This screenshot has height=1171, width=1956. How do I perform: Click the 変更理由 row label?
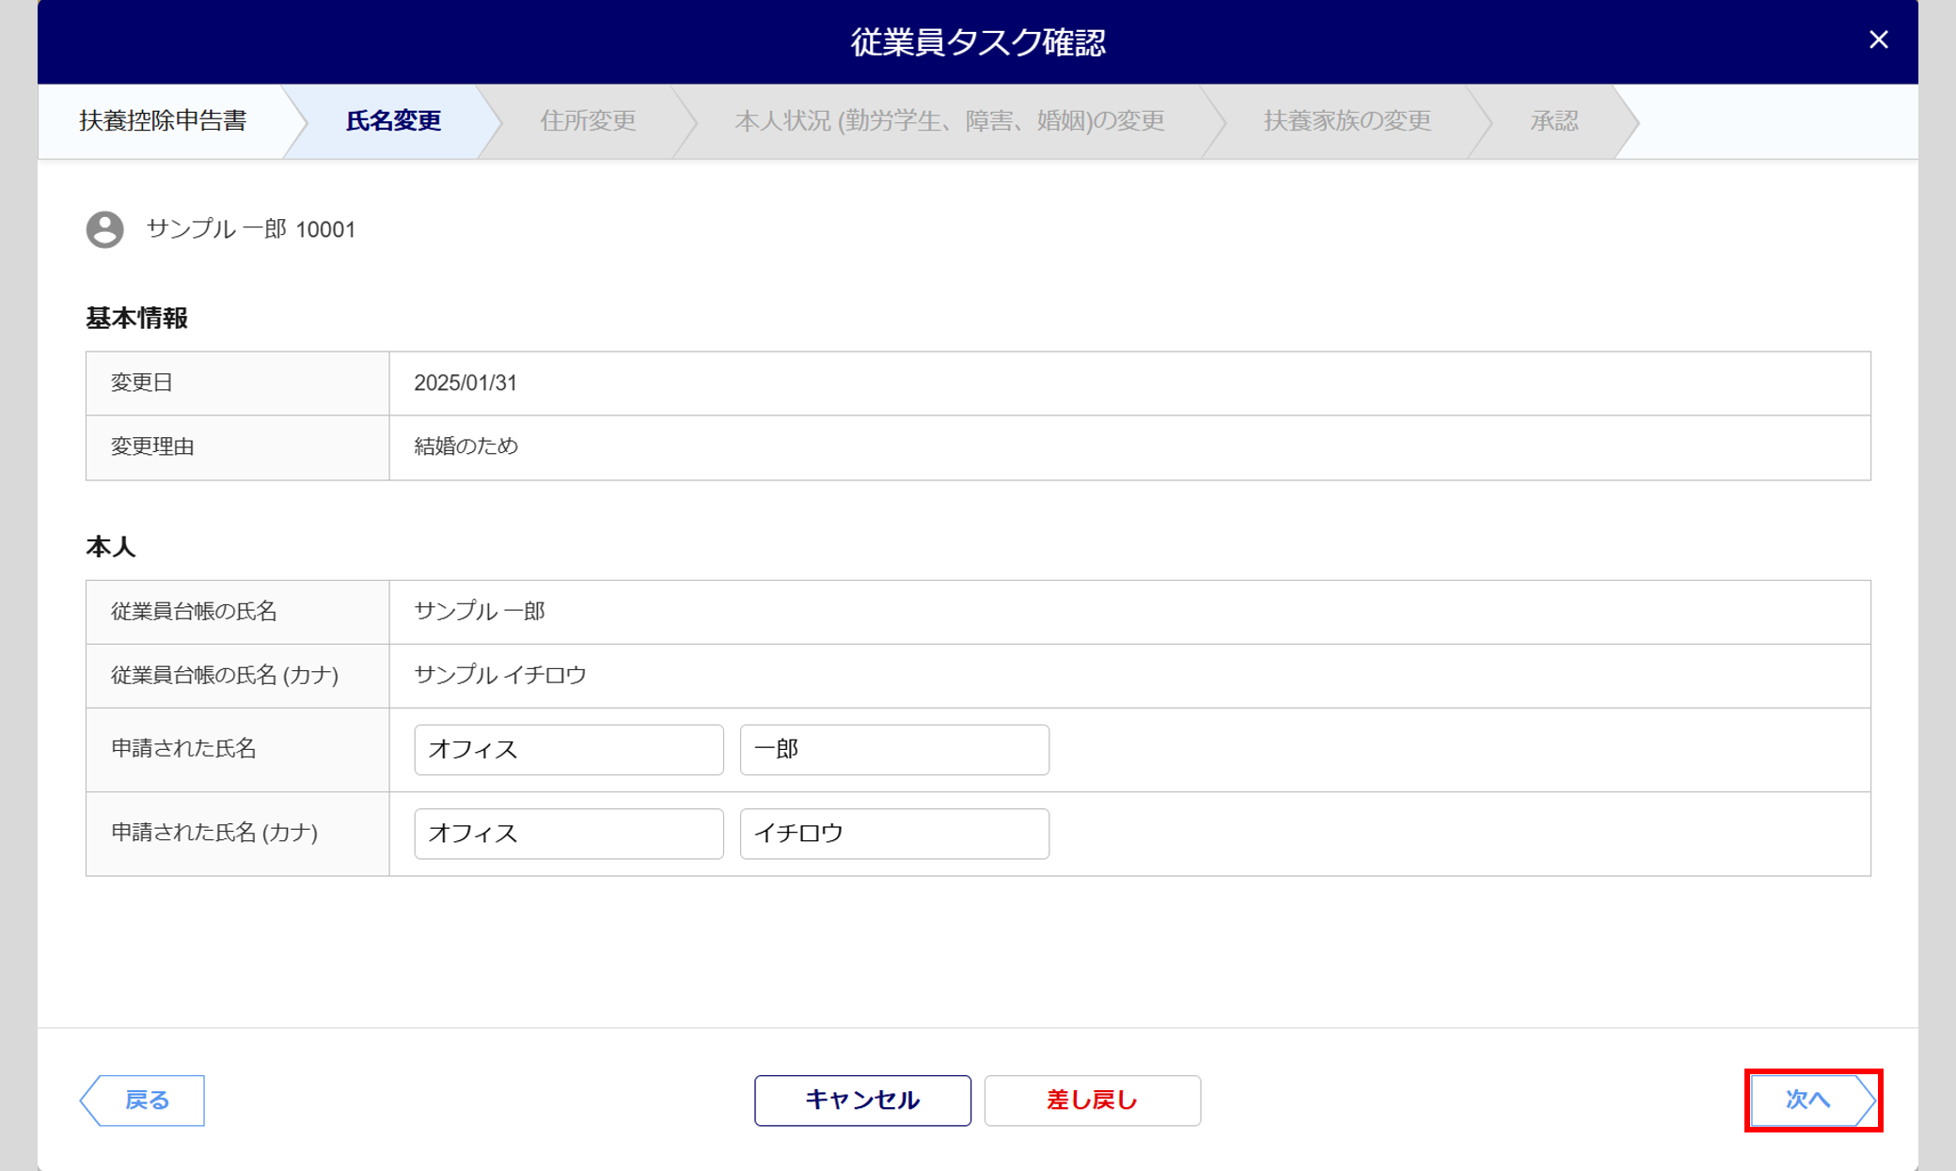(x=152, y=446)
